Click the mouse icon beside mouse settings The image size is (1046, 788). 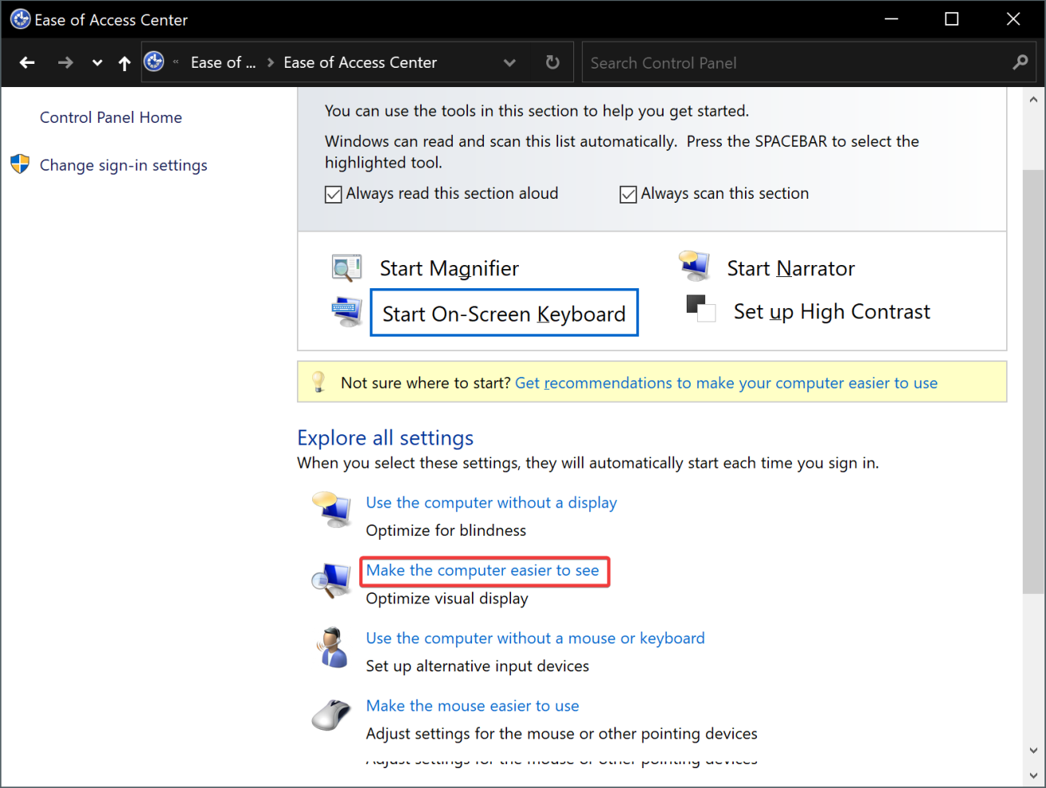tap(331, 714)
